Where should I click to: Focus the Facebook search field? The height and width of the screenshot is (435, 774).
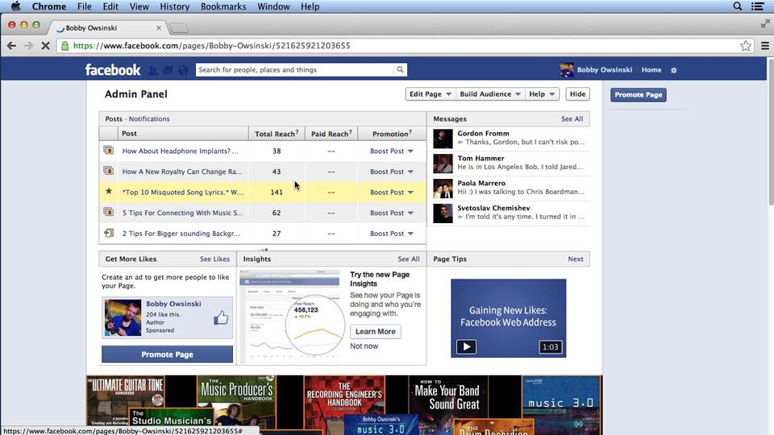point(295,69)
